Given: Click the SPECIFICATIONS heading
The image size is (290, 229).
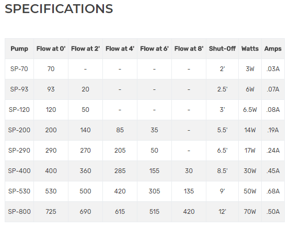Looking at the screenshot, I should coord(59,9).
